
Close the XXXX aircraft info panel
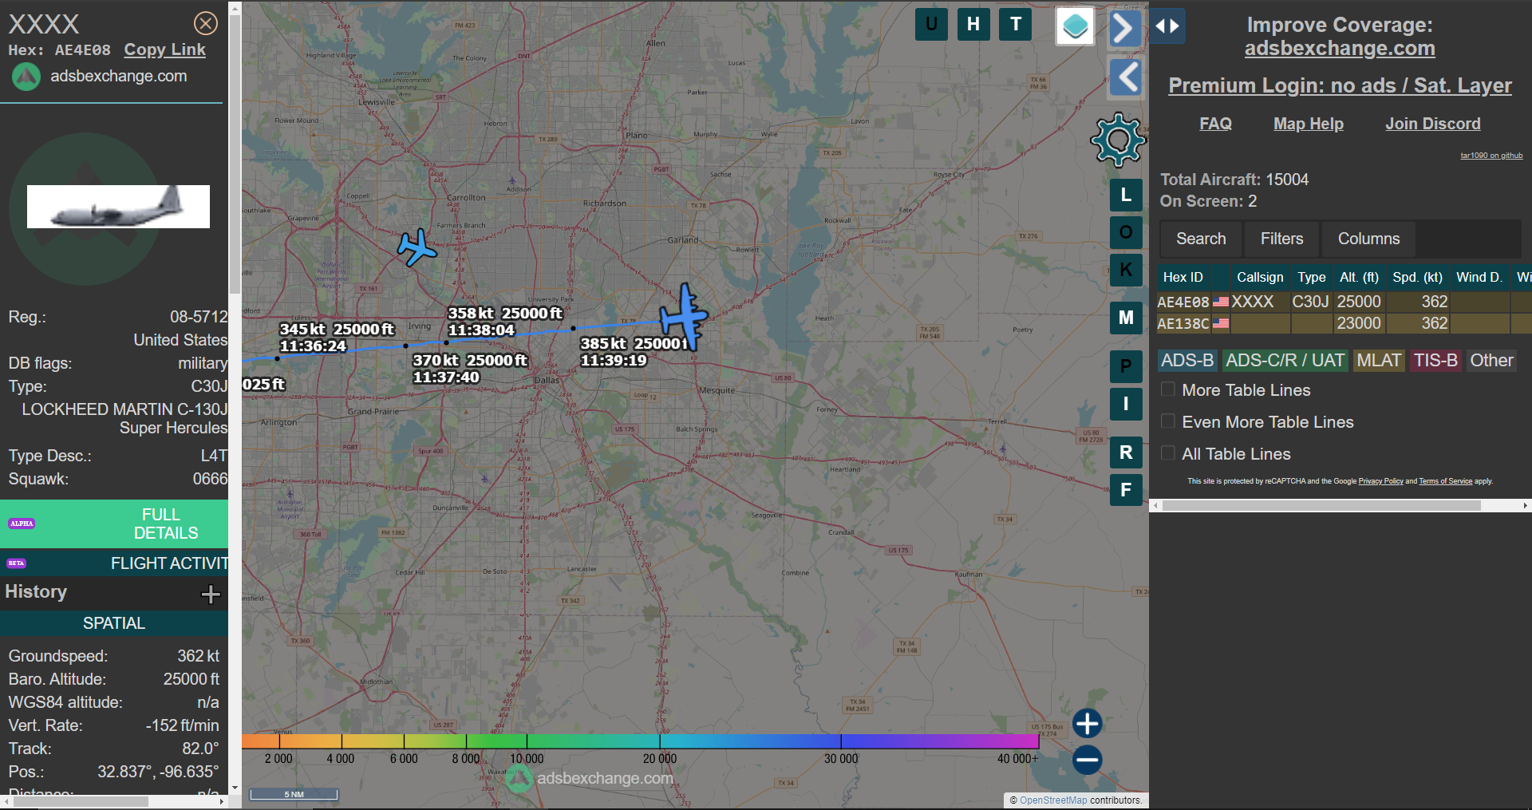[206, 23]
